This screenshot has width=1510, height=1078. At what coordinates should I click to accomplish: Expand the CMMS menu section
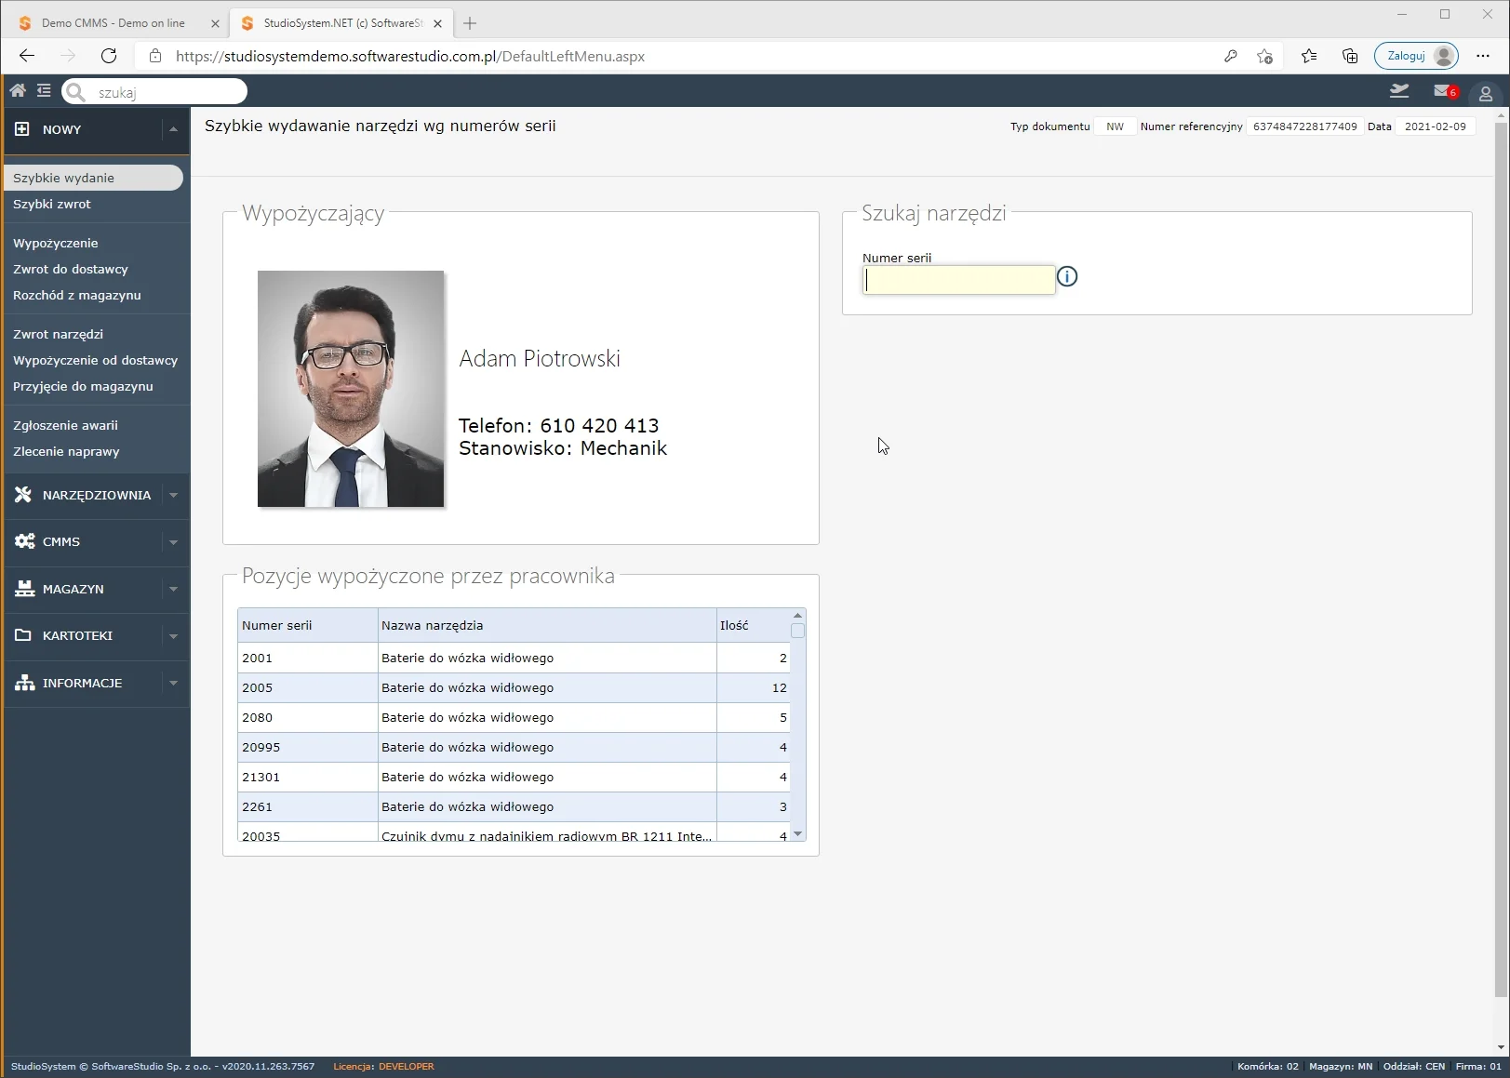[x=173, y=542]
